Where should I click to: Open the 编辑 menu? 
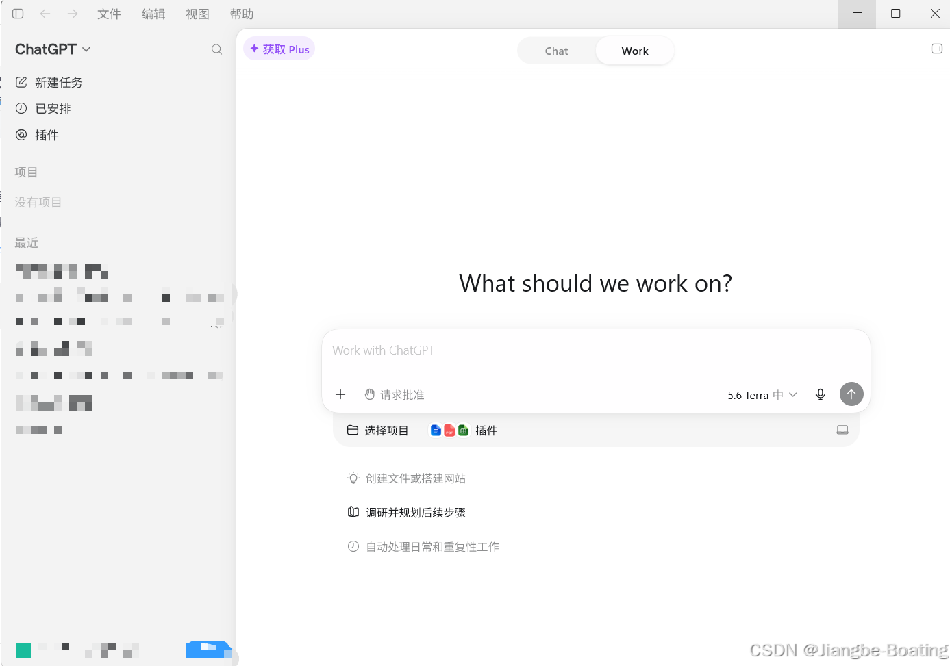tap(153, 14)
